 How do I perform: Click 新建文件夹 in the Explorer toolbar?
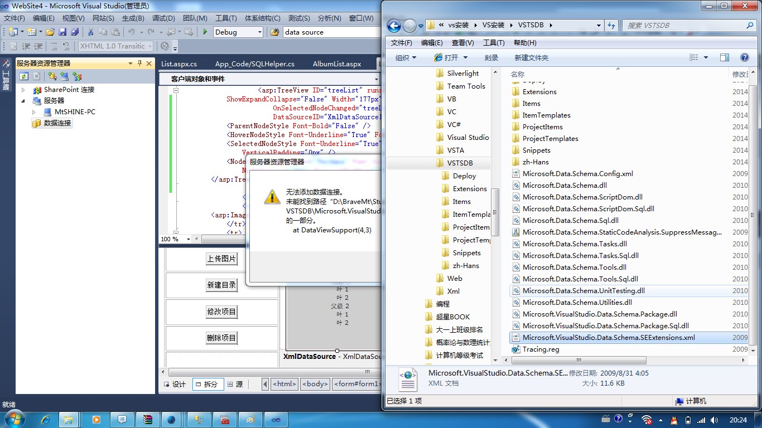coord(531,57)
